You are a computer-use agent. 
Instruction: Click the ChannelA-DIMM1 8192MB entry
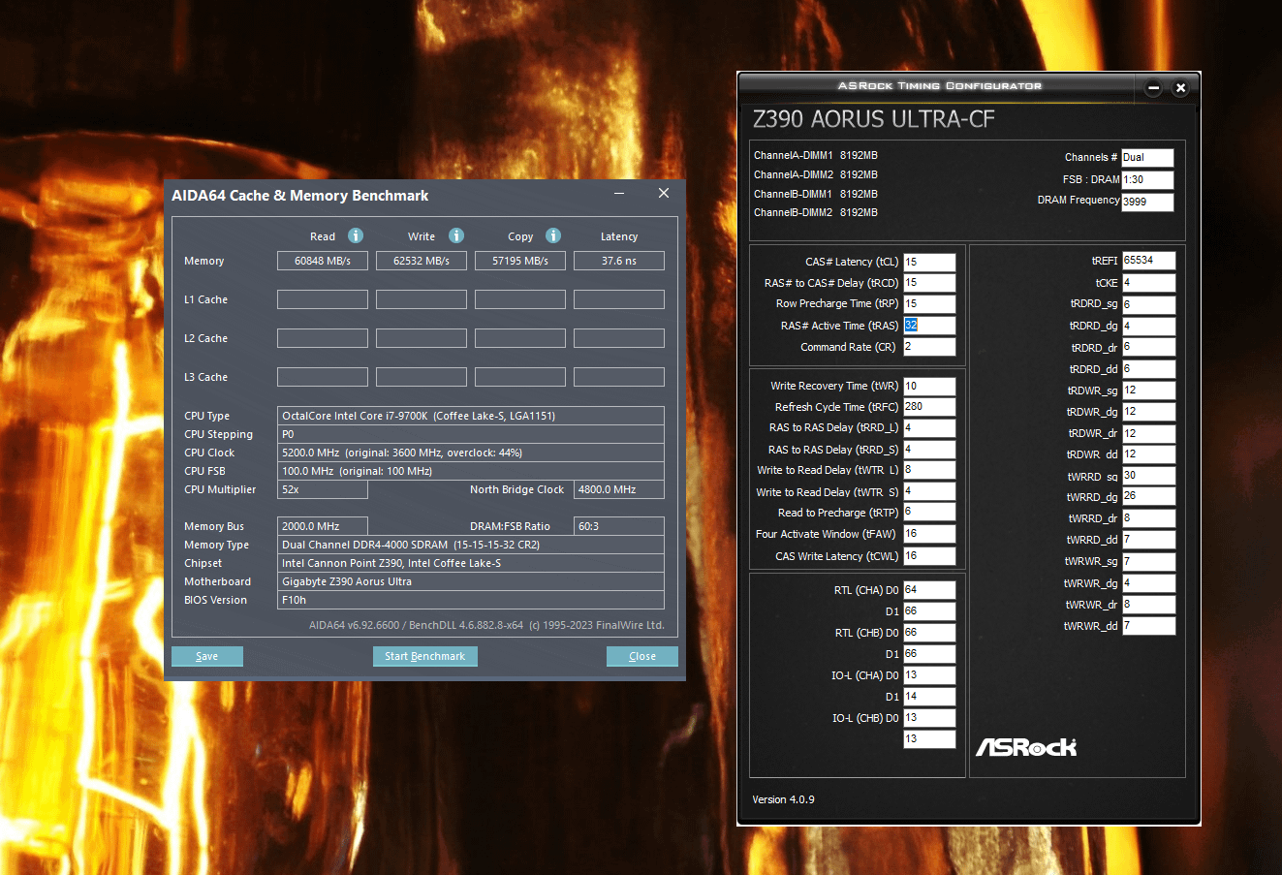coord(816,155)
